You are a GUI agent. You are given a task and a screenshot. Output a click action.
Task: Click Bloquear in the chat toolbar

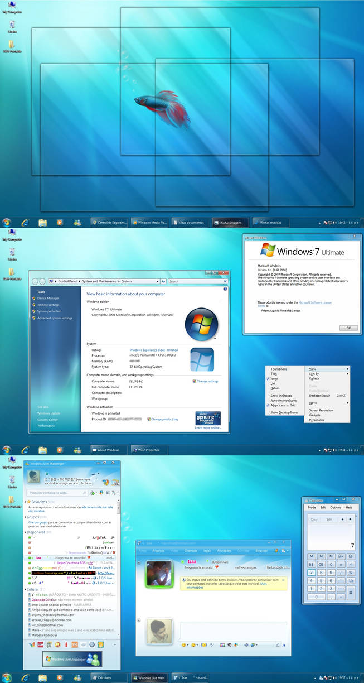point(261,550)
